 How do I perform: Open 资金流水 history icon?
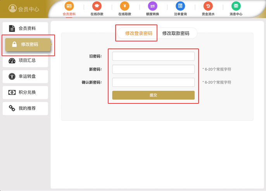click(x=208, y=6)
